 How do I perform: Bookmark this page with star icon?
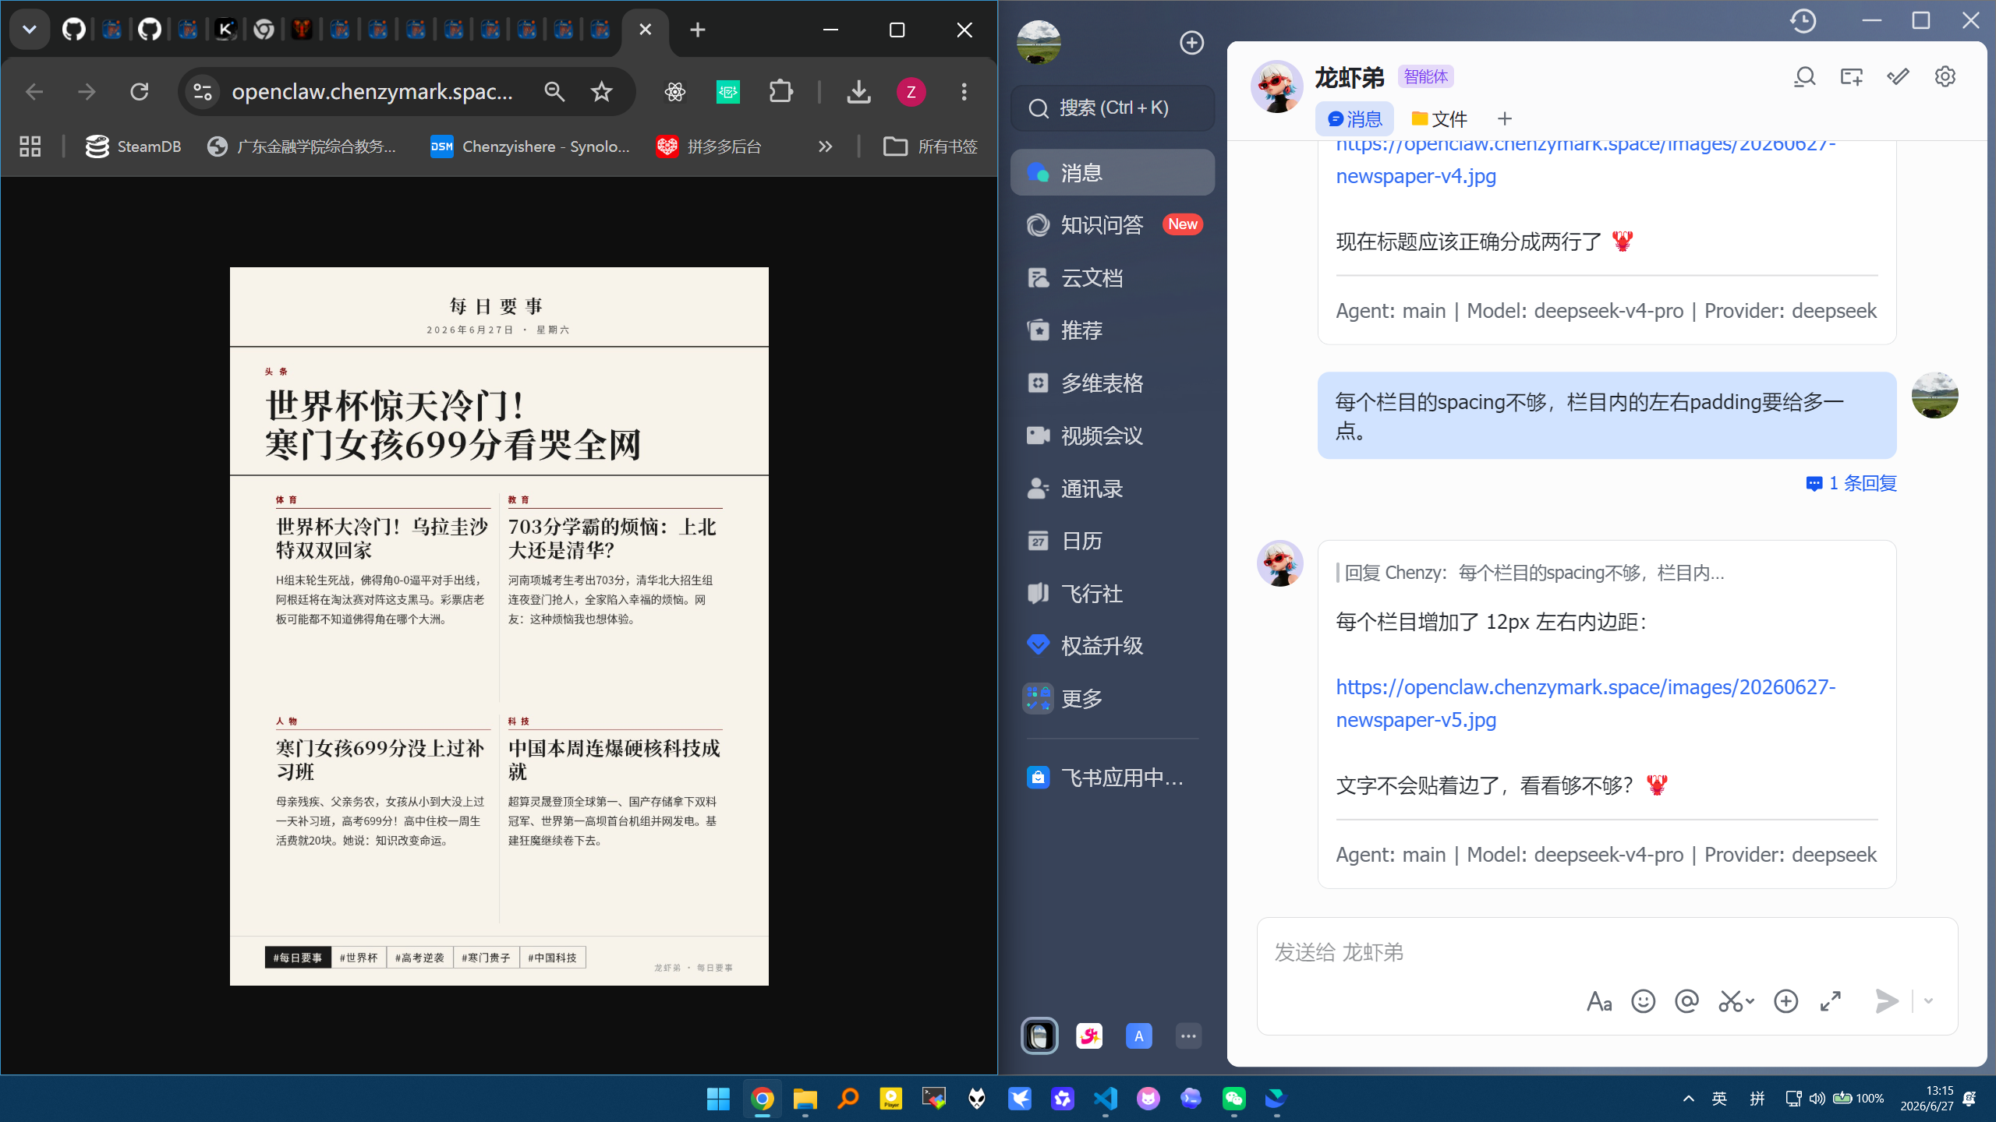[x=601, y=92]
